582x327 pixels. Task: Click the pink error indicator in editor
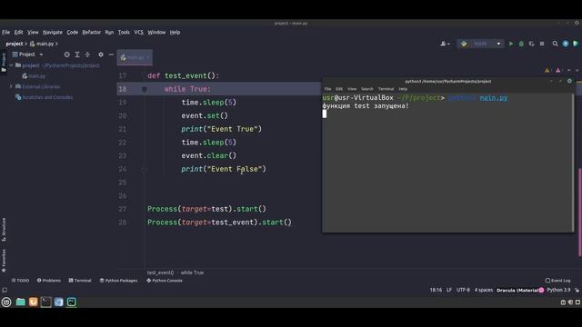[x=557, y=70]
